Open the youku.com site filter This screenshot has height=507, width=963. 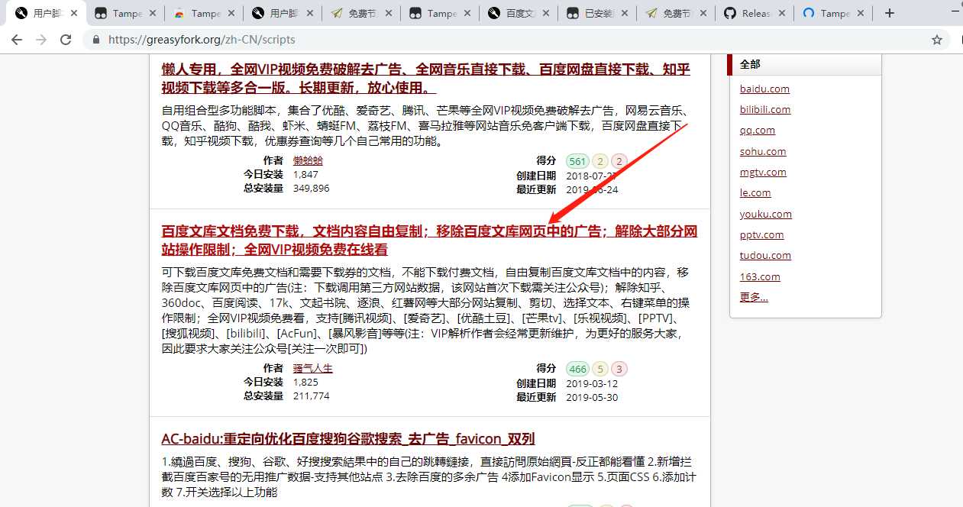pyautogui.click(x=765, y=214)
